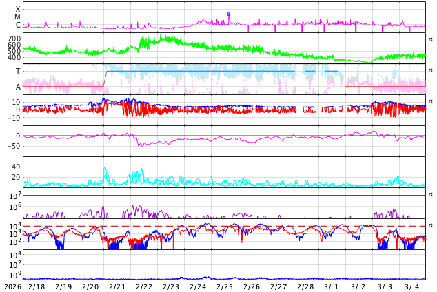Screen dimensions: 437x292
Task: Select the 2/18 date label
Action: [x=37, y=286]
